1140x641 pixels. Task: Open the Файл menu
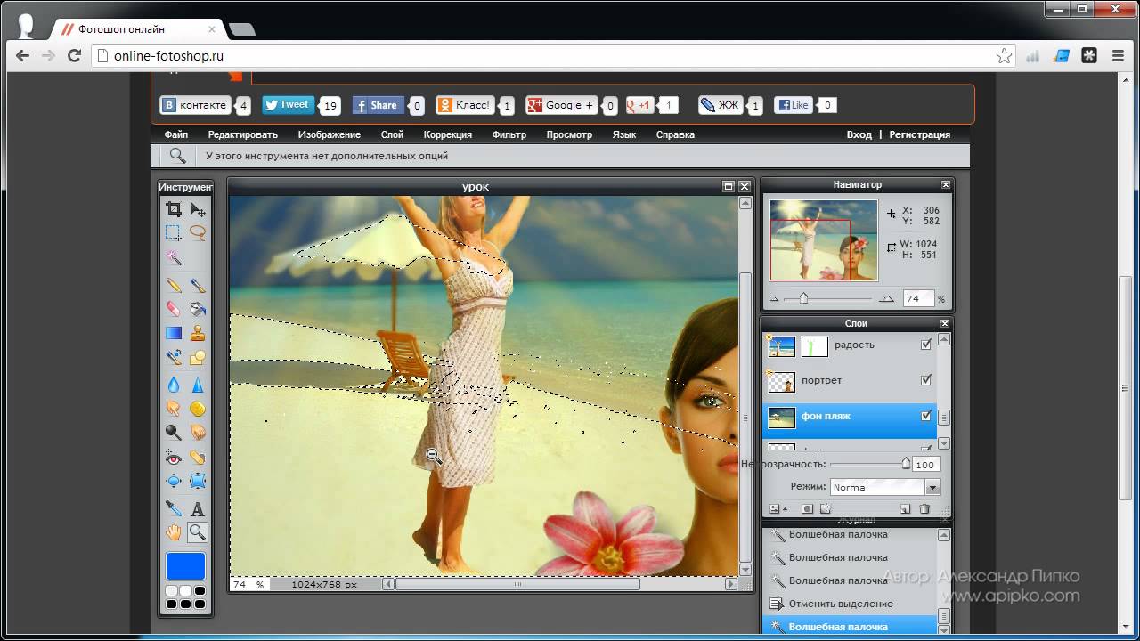tap(175, 134)
